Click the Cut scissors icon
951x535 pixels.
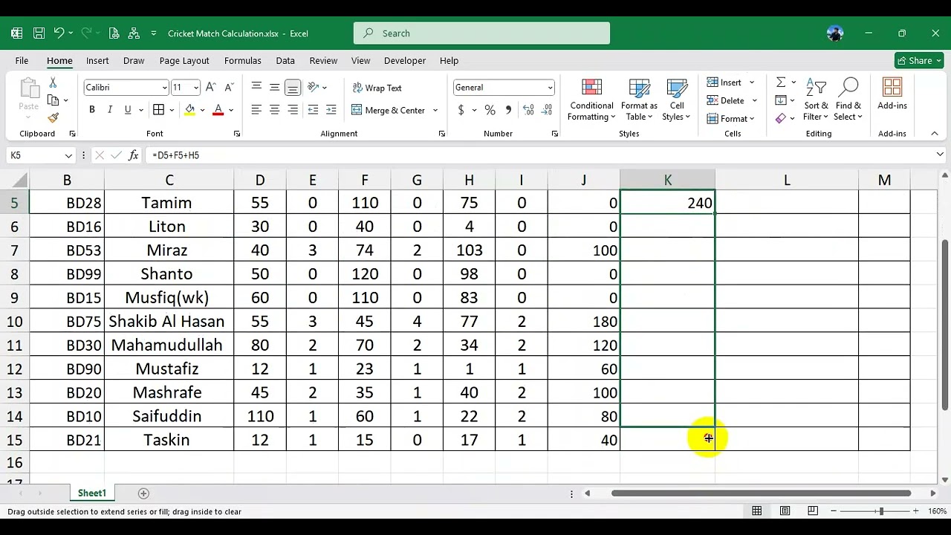point(53,82)
